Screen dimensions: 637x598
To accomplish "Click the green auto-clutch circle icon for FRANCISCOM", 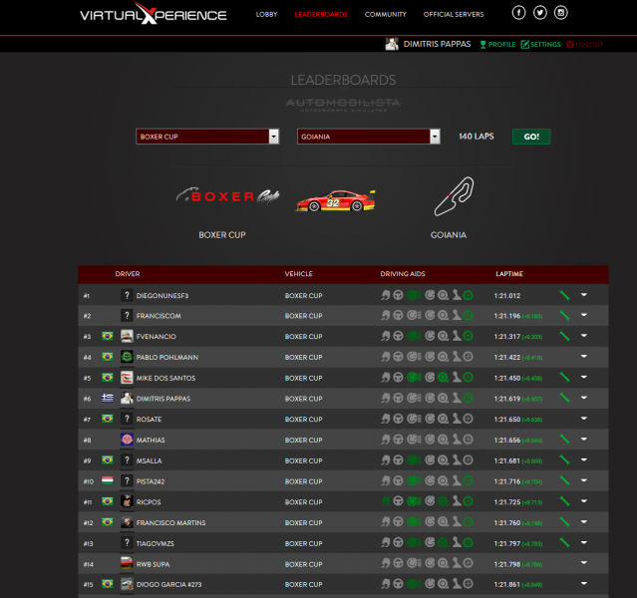I will click(468, 315).
